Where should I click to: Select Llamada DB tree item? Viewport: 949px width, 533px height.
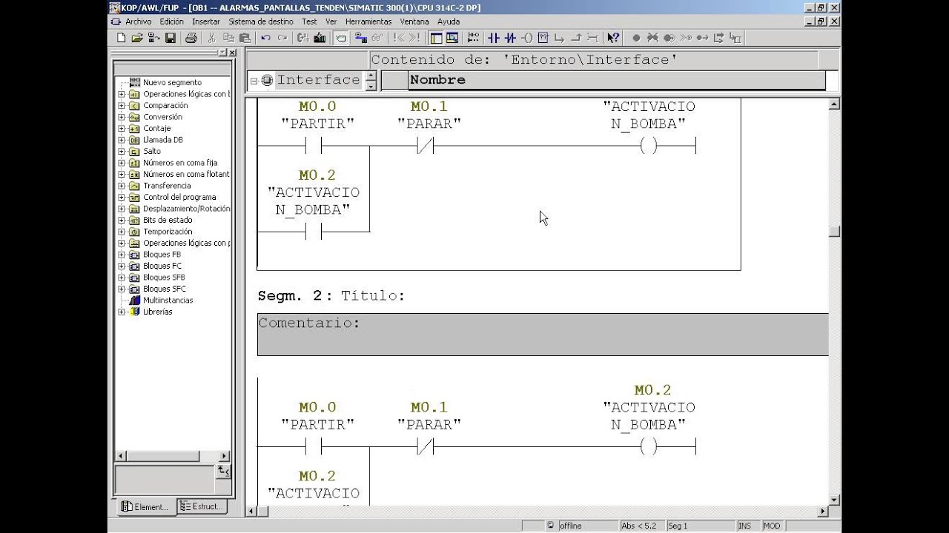tap(163, 140)
